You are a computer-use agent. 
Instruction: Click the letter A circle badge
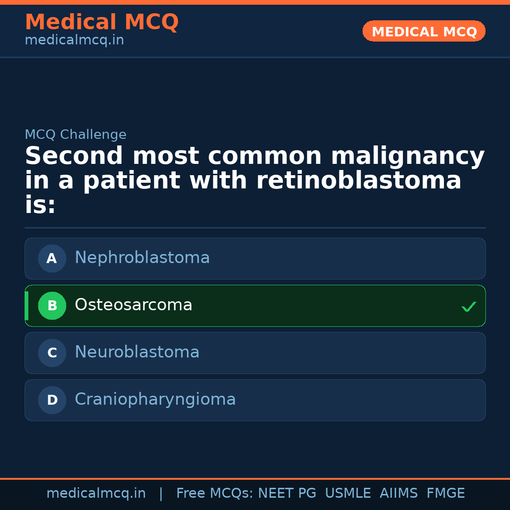52,258
